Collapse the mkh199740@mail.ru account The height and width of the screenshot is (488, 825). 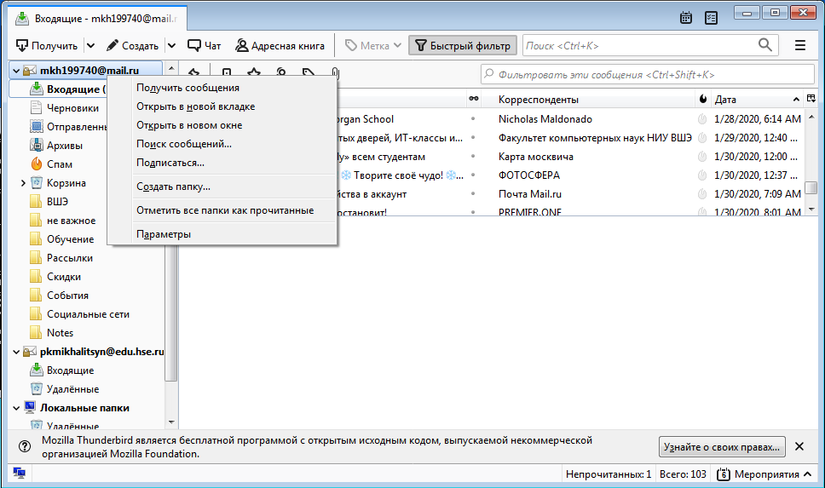(16, 71)
